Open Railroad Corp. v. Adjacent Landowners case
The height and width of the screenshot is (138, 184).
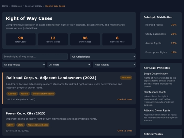(51, 78)
